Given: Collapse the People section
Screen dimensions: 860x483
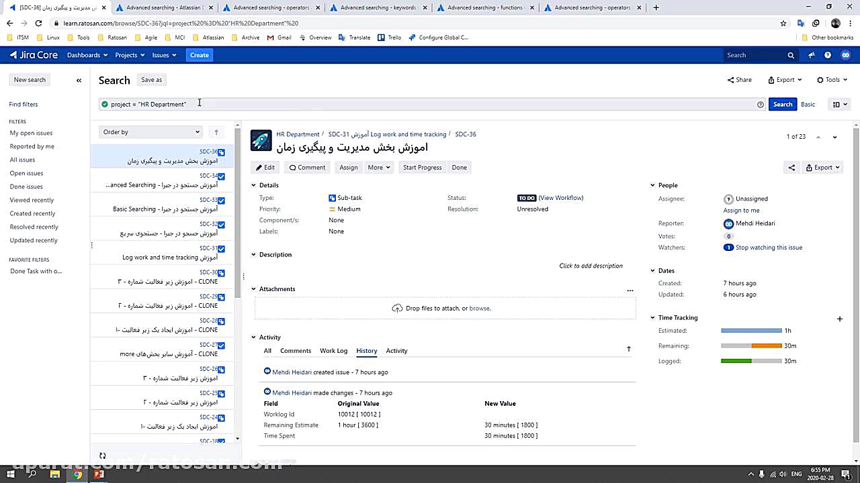Looking at the screenshot, I should [652, 185].
